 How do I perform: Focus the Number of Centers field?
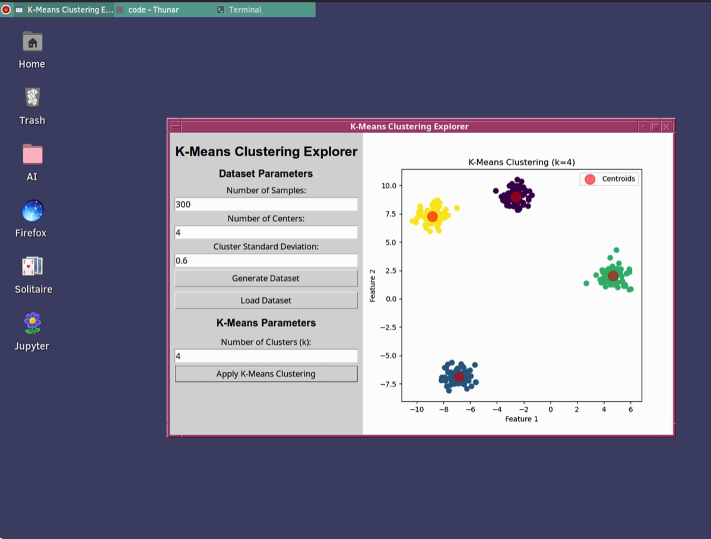266,233
